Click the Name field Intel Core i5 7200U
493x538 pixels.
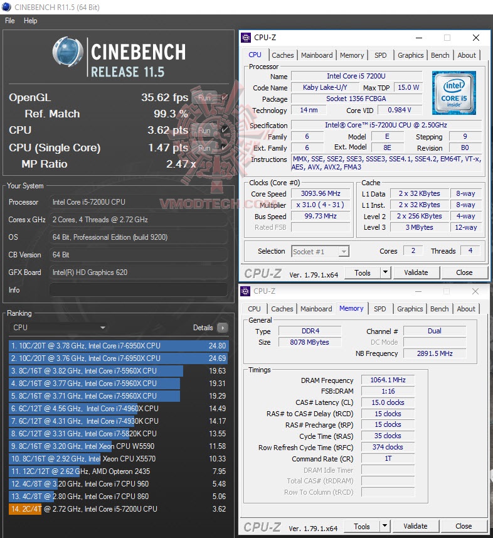356,76
